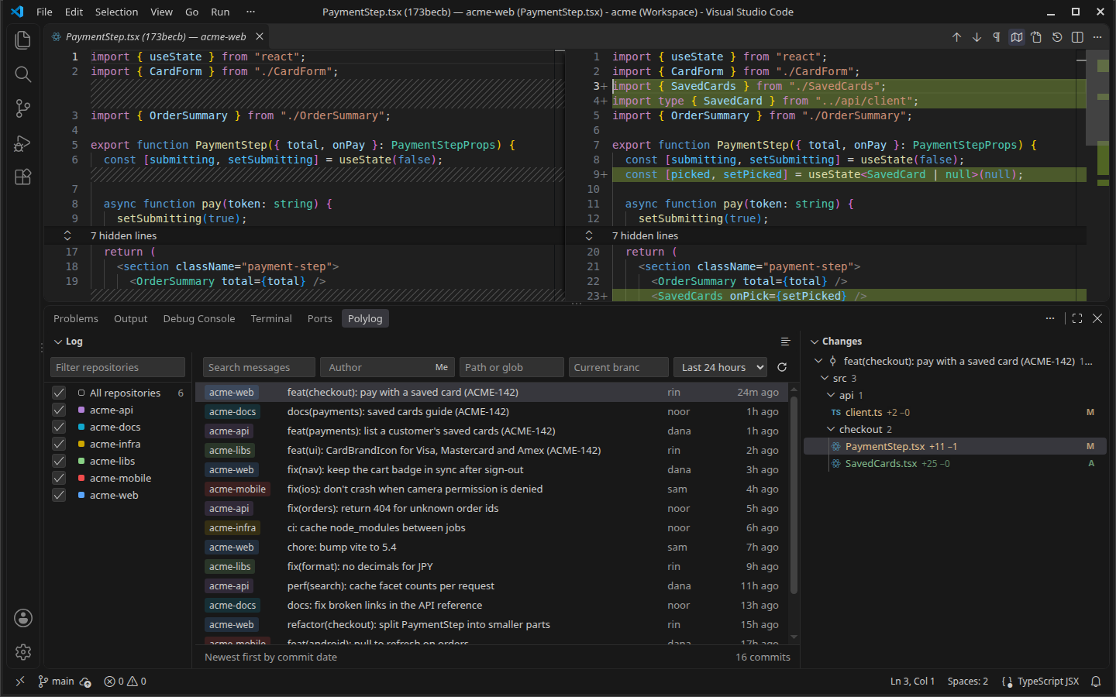Close the PaymentStep.tsx diff tab
This screenshot has height=697, width=1116.
[x=260, y=36]
